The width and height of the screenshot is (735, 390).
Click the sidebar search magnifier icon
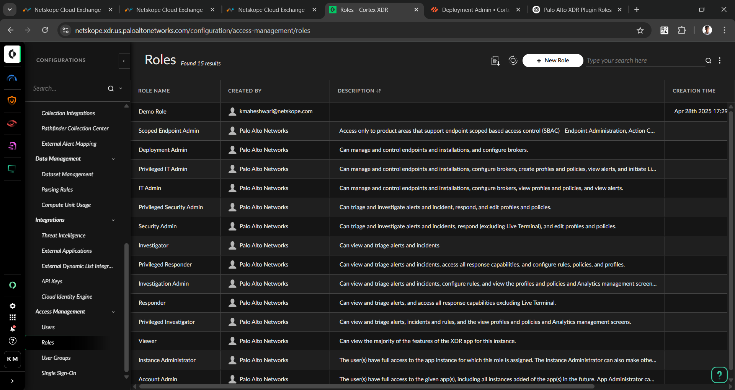tap(111, 89)
